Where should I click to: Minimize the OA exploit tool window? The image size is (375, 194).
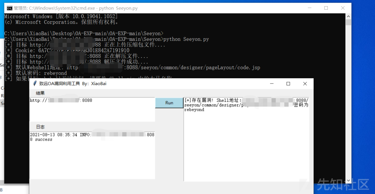272,83
